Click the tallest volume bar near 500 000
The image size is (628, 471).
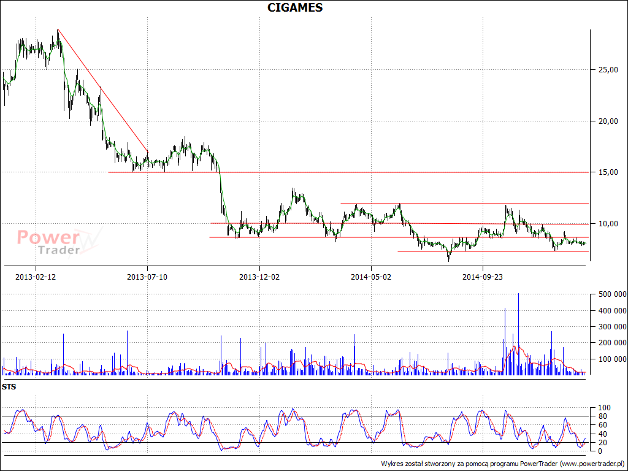tap(518, 334)
